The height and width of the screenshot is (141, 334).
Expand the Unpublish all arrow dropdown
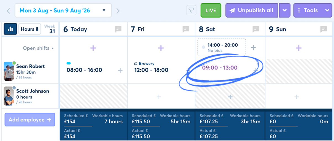tap(285, 10)
